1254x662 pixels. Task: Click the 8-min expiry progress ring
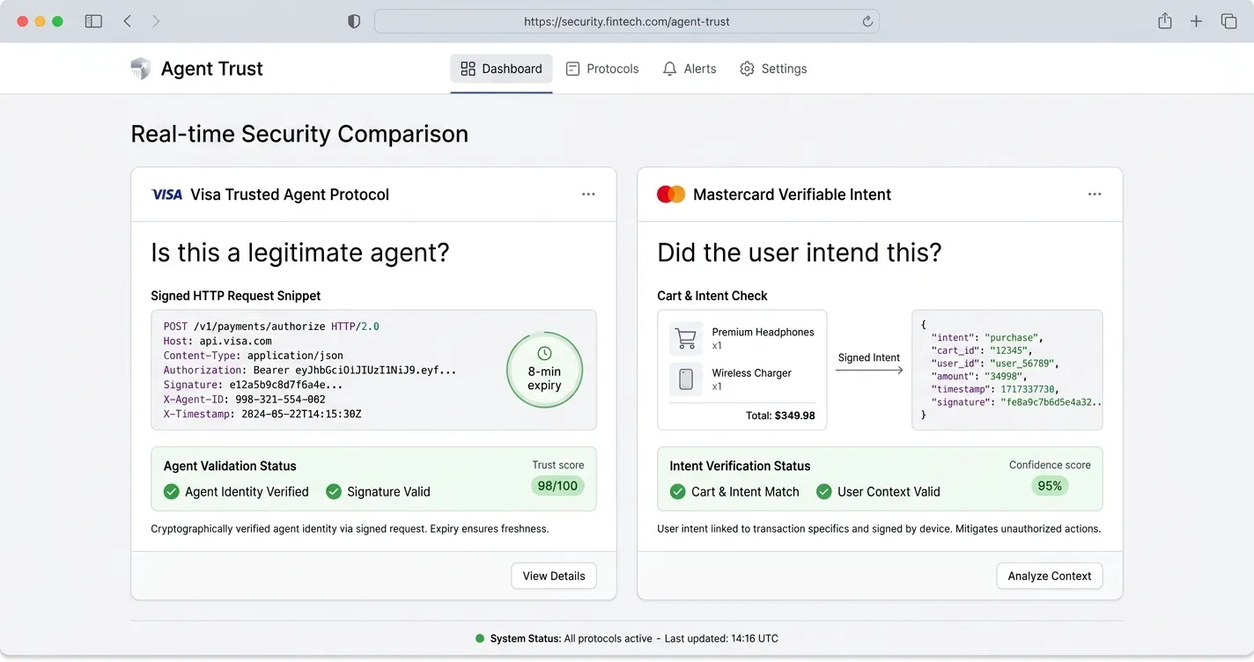[x=544, y=371]
